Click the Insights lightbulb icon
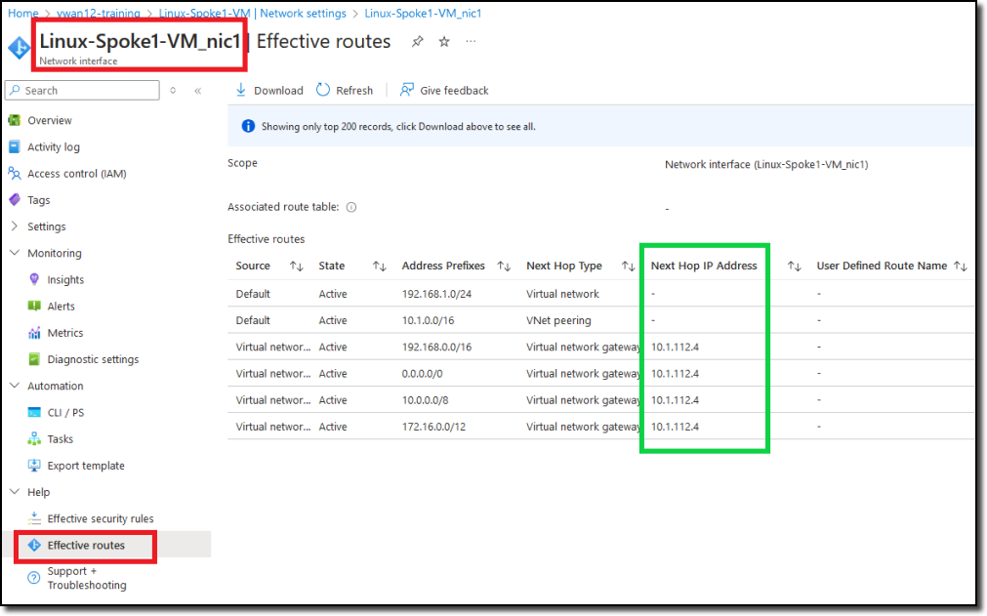987x616 pixels. coord(34,279)
